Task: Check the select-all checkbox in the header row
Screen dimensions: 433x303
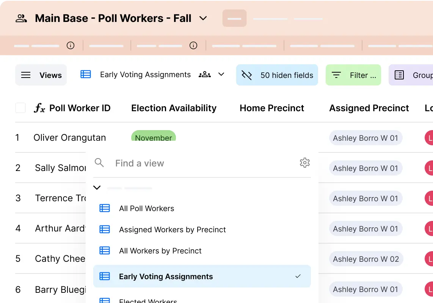Action: [x=20, y=108]
